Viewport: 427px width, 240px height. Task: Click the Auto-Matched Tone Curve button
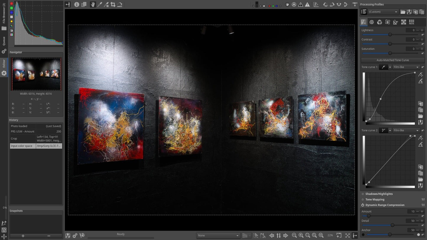pyautogui.click(x=392, y=60)
